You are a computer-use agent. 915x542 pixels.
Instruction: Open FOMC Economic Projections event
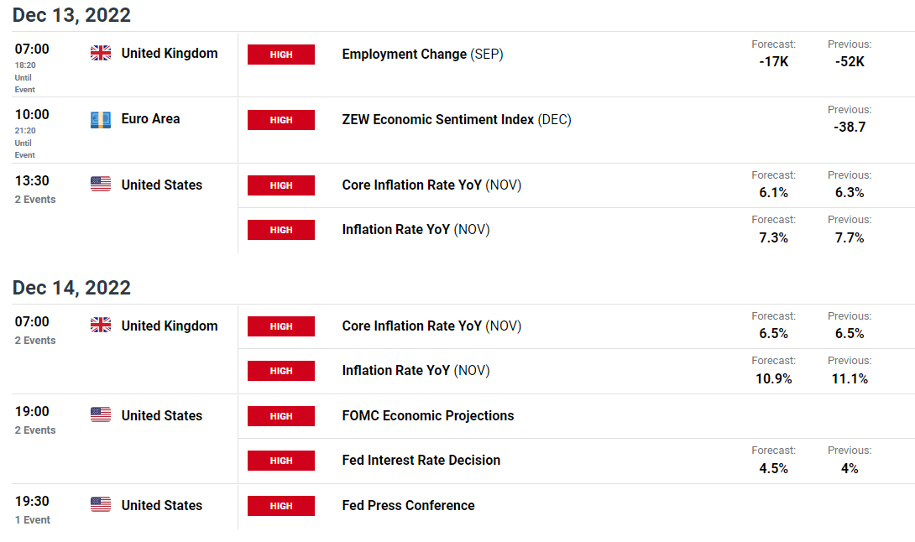tap(428, 416)
